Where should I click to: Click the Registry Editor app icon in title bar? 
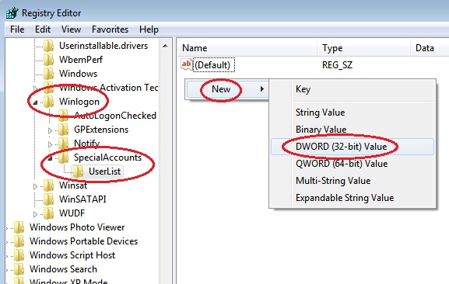pos(12,13)
